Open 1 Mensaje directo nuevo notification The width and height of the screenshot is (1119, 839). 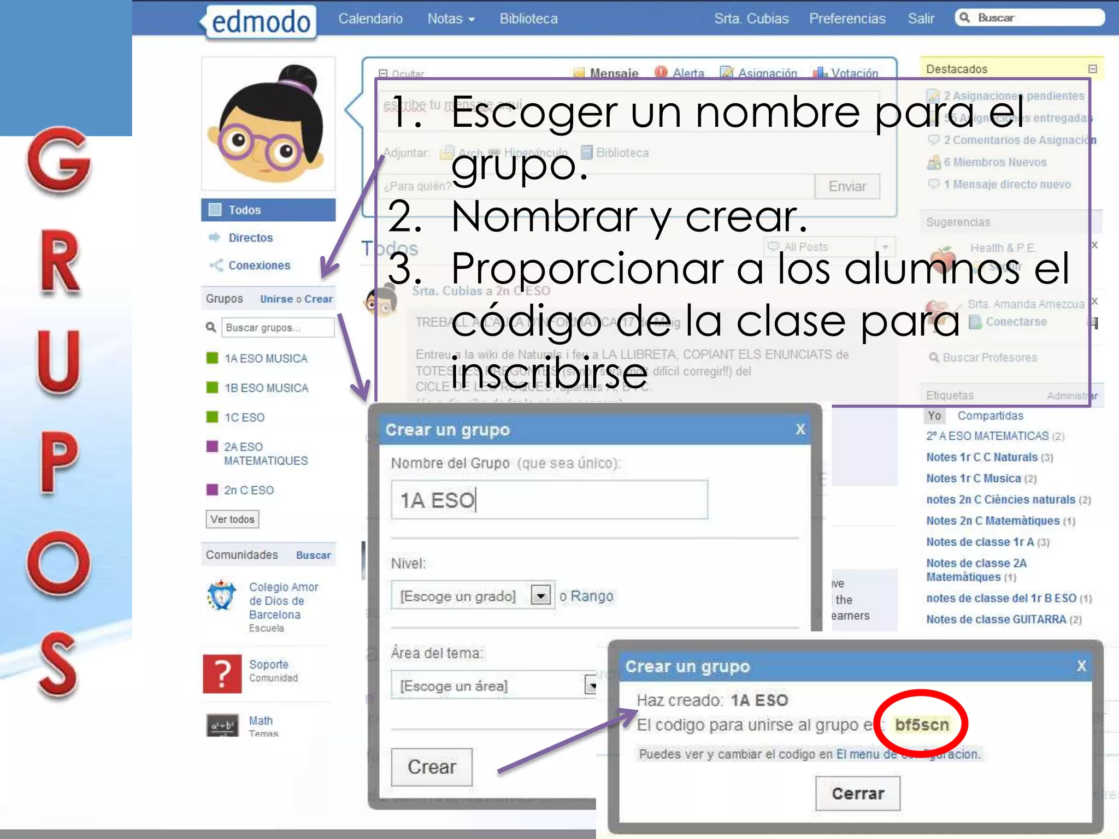pos(1007,185)
